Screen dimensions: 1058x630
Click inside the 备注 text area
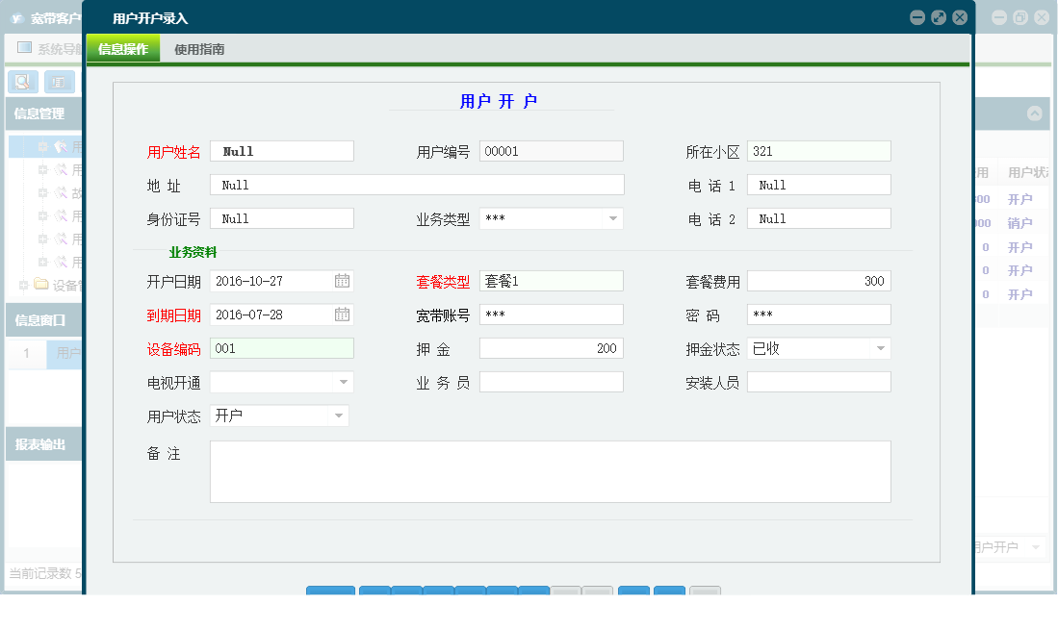click(x=549, y=471)
